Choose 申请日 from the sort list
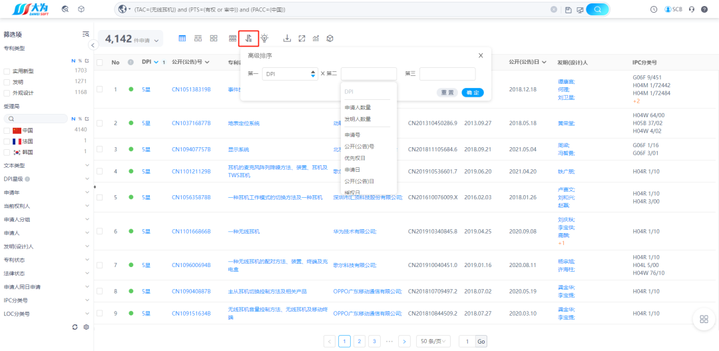The width and height of the screenshot is (719, 351). coord(352,170)
